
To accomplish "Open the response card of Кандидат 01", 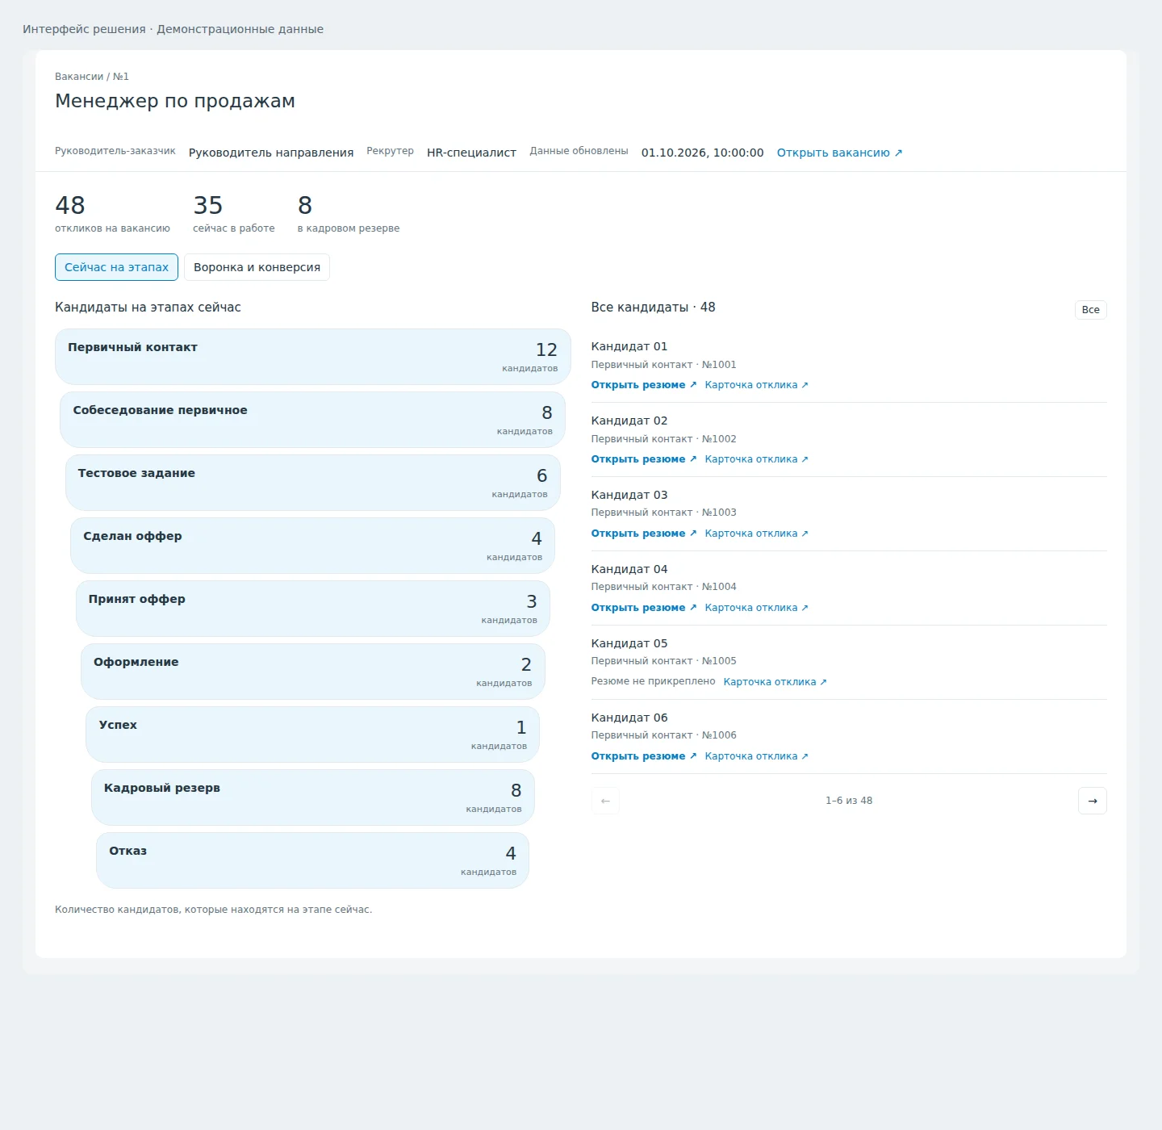I will click(756, 385).
